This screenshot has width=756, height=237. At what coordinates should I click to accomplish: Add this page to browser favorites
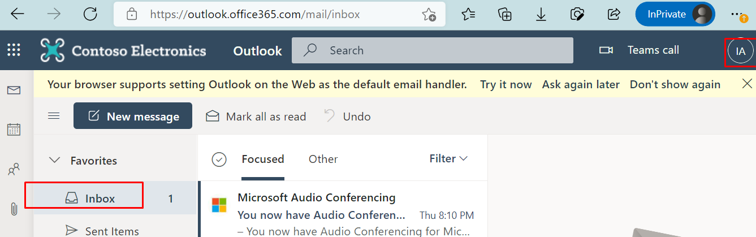coord(429,14)
